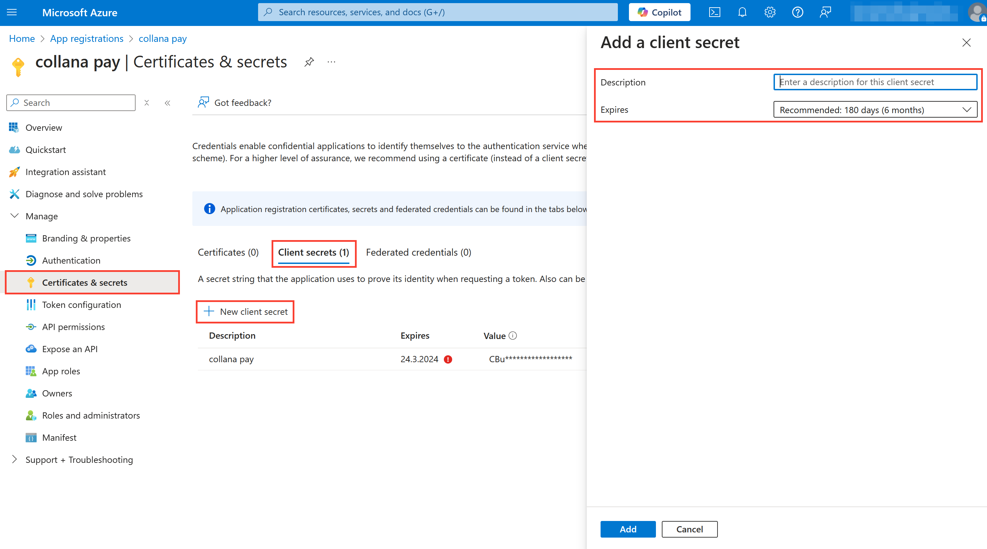This screenshot has width=987, height=549.
Task: Click the 24.3.2024 expiry date
Action: [x=419, y=359]
